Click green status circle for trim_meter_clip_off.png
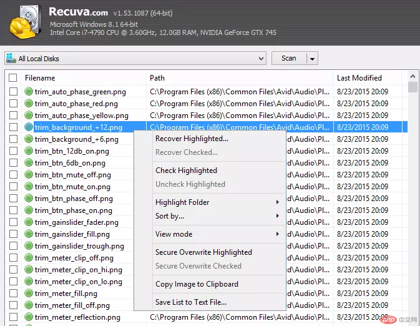Viewport: 420px width, 326px height. pos(29,258)
